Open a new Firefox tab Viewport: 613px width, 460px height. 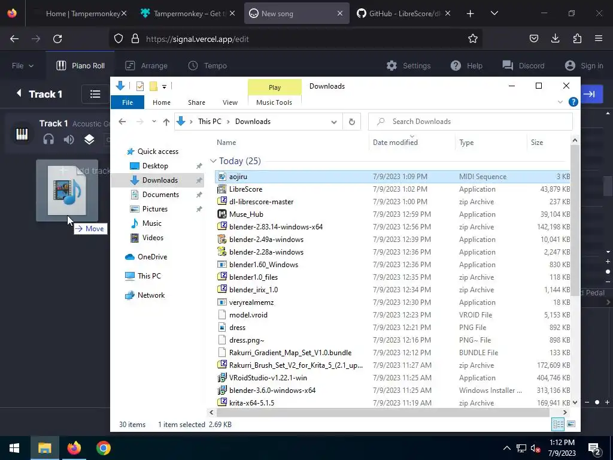(x=471, y=14)
